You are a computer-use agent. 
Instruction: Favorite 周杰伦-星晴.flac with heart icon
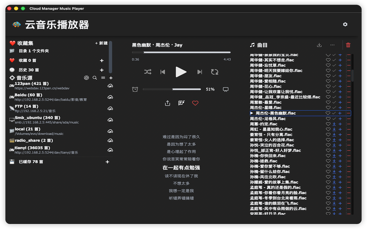(328, 108)
